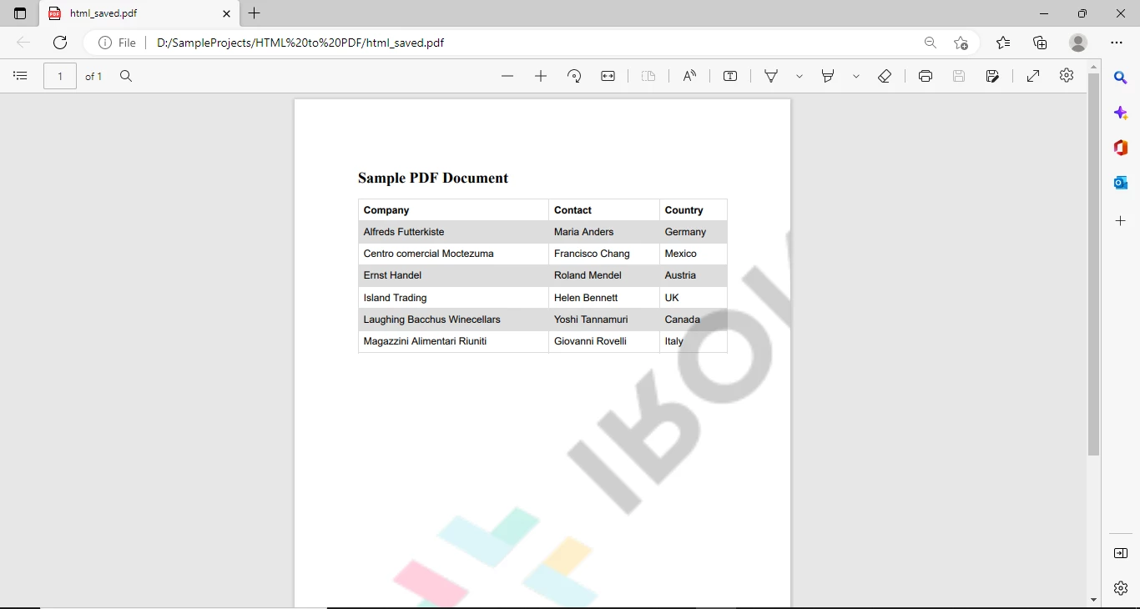Open the table of contents panel

pyautogui.click(x=21, y=76)
